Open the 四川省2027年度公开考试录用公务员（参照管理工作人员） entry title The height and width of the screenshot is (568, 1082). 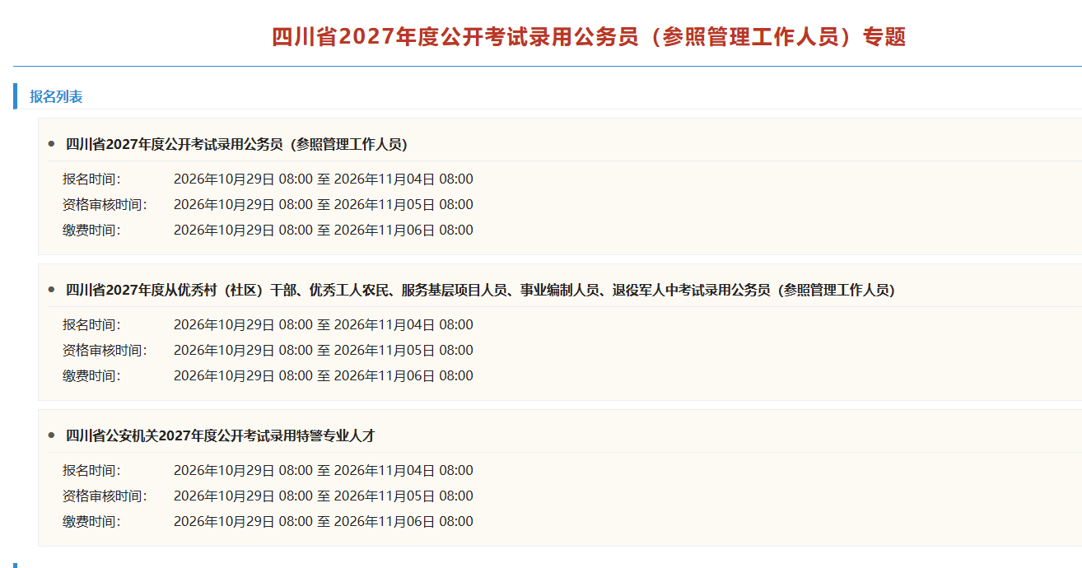point(236,145)
